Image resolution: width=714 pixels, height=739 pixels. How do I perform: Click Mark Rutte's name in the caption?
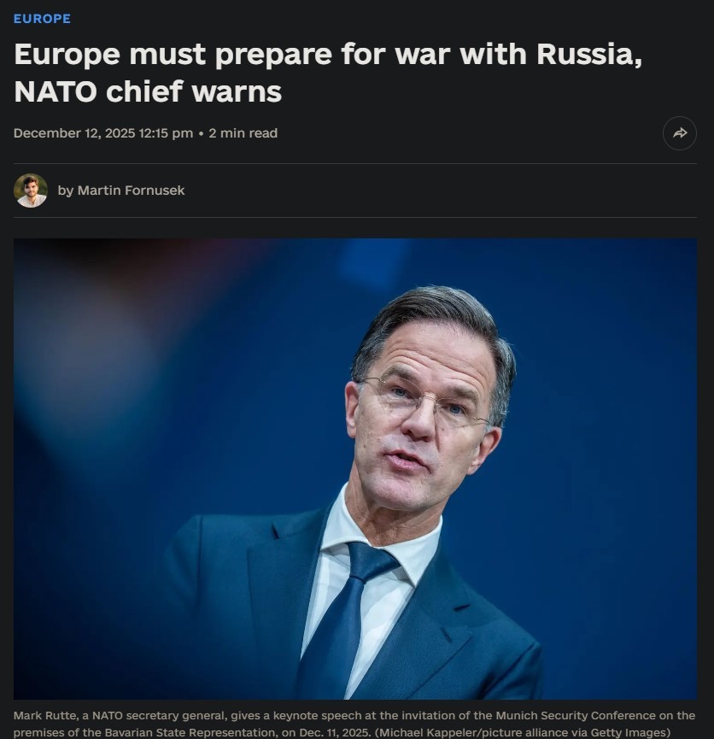pyautogui.click(x=45, y=715)
